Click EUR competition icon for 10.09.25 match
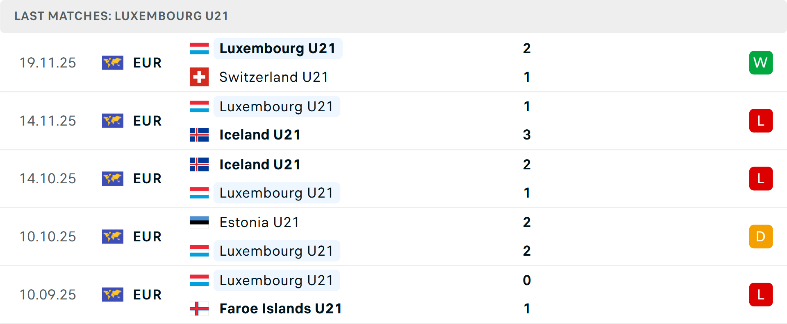 113,295
